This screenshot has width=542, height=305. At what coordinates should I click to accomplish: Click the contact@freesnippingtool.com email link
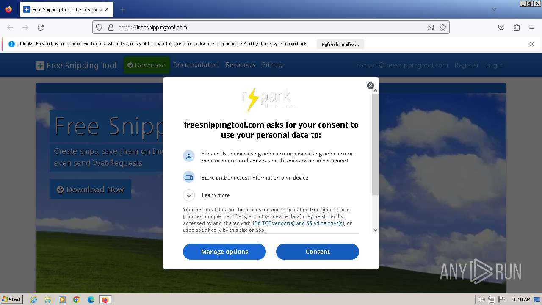click(402, 65)
